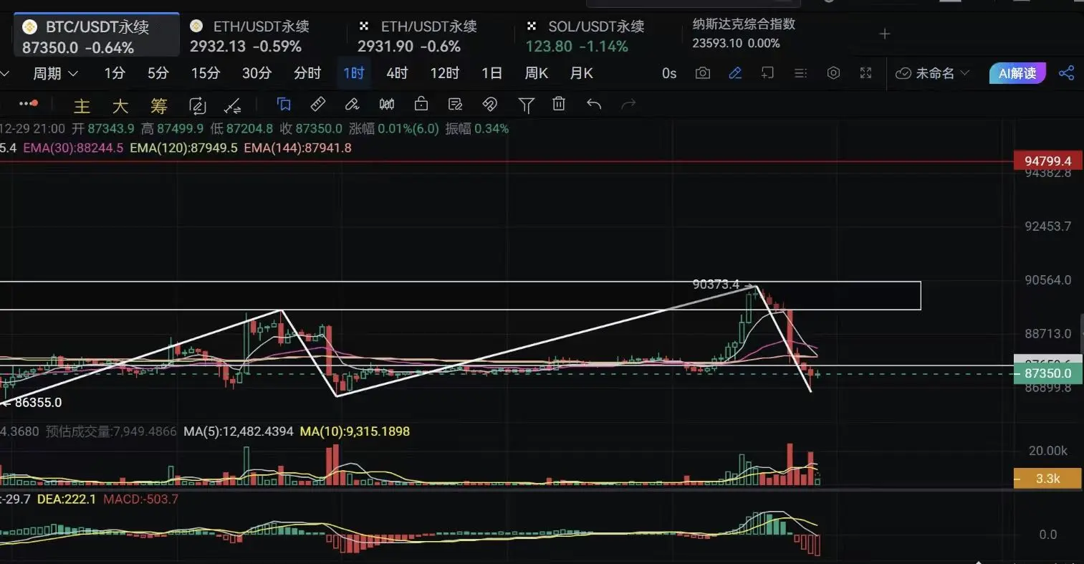Screen dimensions: 1084x564
Task: Click the rotate-edit icon next to 筹
Action: click(x=197, y=106)
